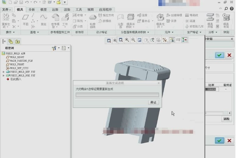Select the 创建铸模 create molding tool

(x=174, y=15)
